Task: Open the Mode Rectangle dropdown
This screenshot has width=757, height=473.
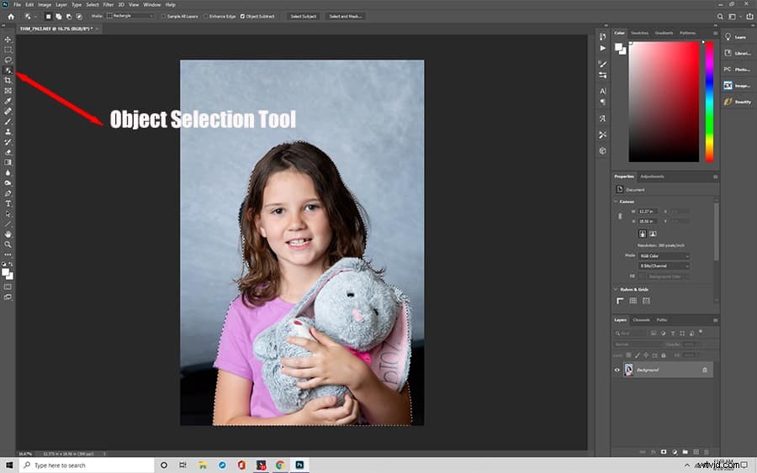Action: point(130,16)
